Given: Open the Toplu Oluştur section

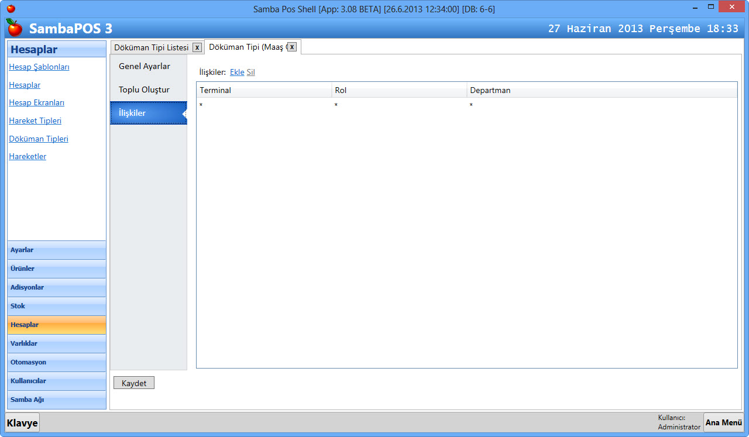Looking at the screenshot, I should pos(144,90).
